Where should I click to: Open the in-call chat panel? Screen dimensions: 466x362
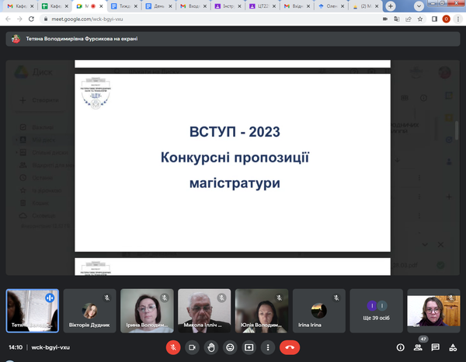coord(436,348)
